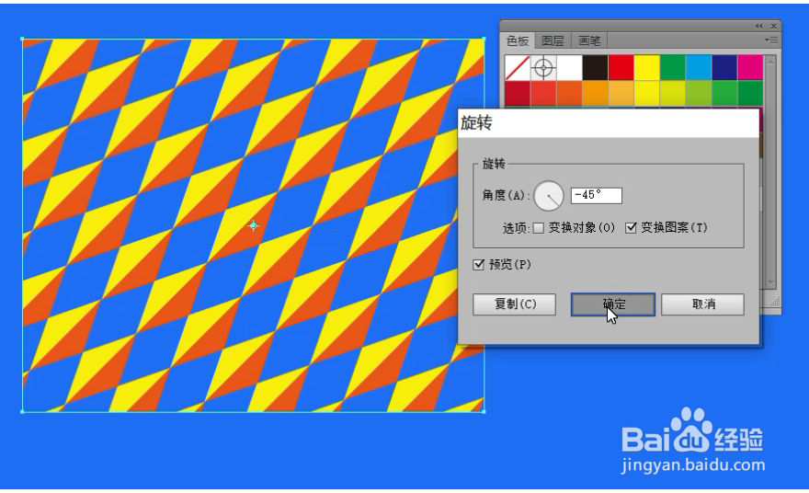Switch to the 色板 tab
The height and width of the screenshot is (493, 809).
[x=518, y=40]
